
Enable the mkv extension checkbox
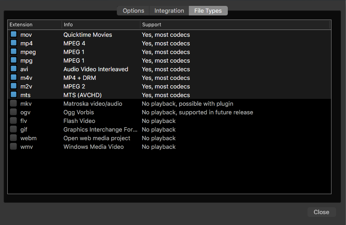(14, 103)
